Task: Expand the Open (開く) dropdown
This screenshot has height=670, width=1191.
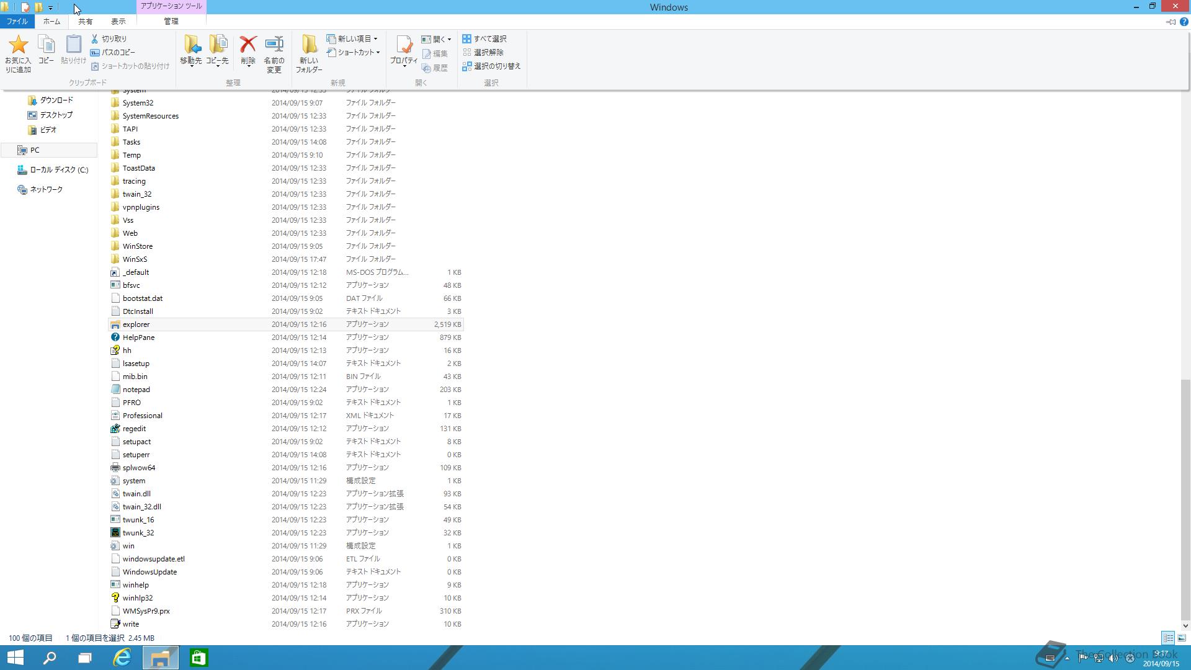Action: tap(436, 38)
